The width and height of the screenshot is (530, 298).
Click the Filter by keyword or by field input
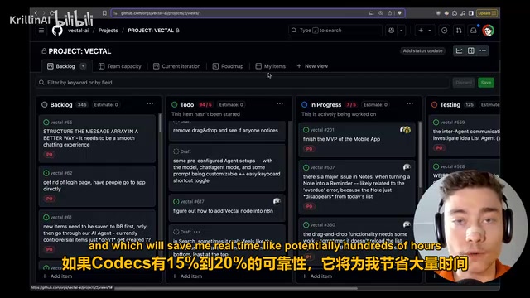point(243,83)
